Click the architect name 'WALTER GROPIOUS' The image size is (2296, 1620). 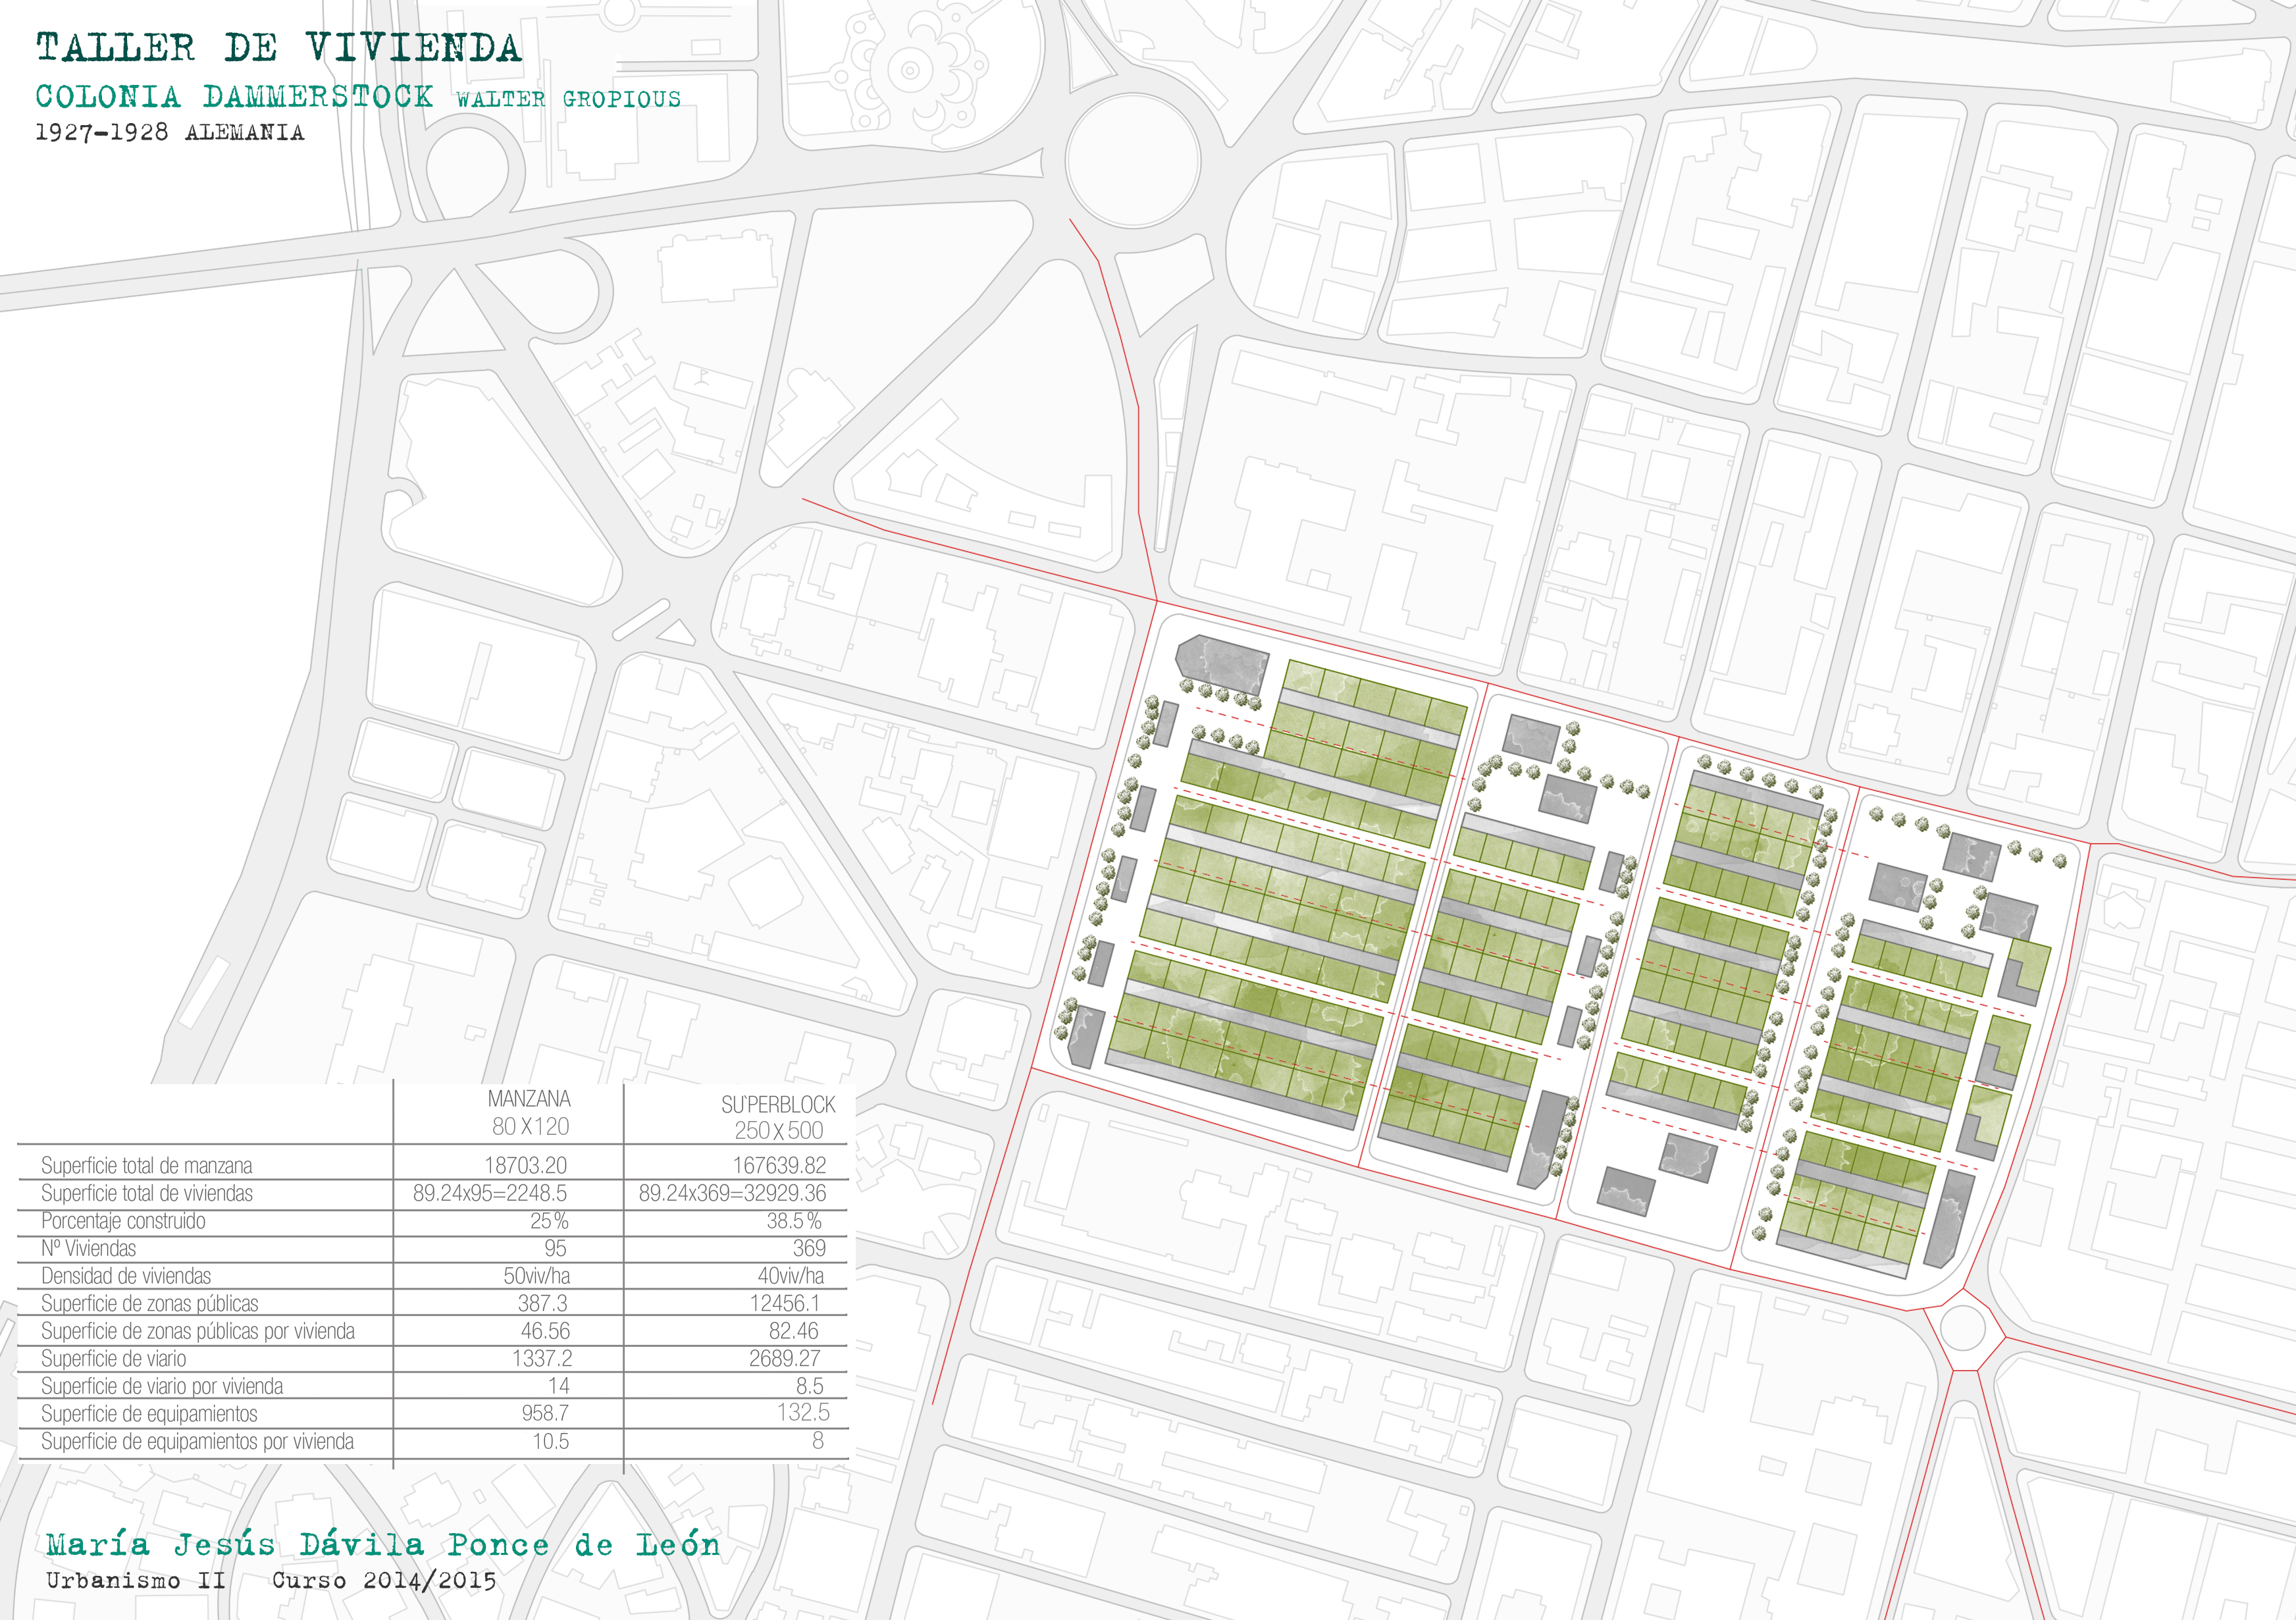click(x=568, y=99)
